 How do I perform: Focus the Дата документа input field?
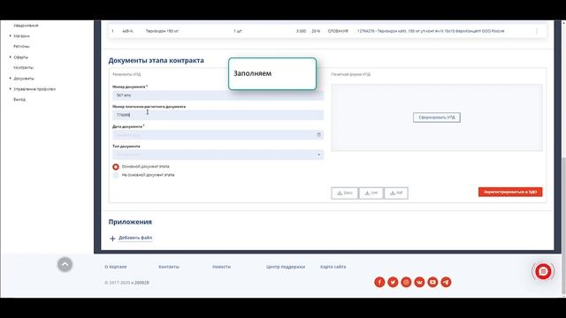tap(218, 135)
